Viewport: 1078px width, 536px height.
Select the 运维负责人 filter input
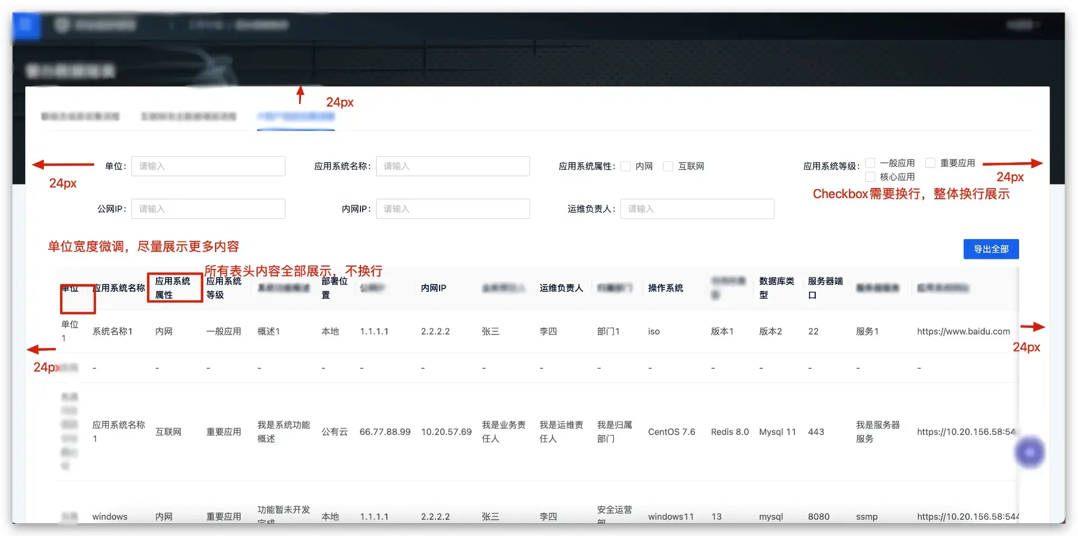click(697, 209)
